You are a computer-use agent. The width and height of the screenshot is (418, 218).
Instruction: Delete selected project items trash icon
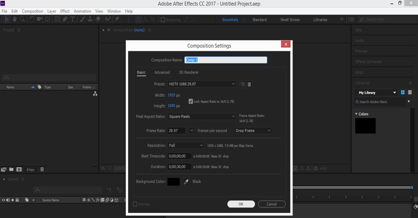tap(42, 169)
